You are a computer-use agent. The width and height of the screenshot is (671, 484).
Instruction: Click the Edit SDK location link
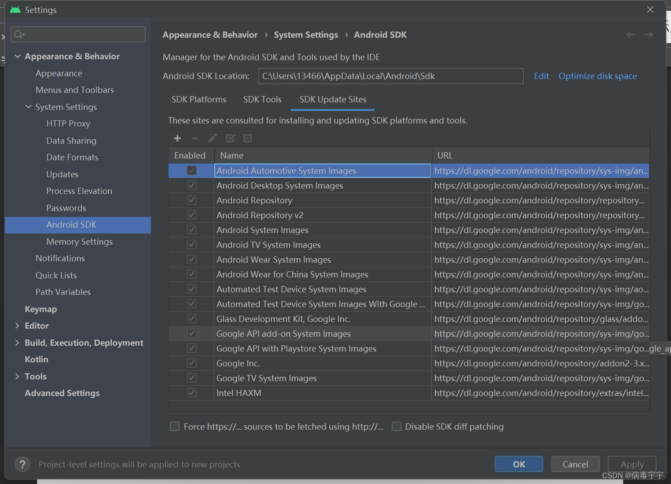coord(541,76)
